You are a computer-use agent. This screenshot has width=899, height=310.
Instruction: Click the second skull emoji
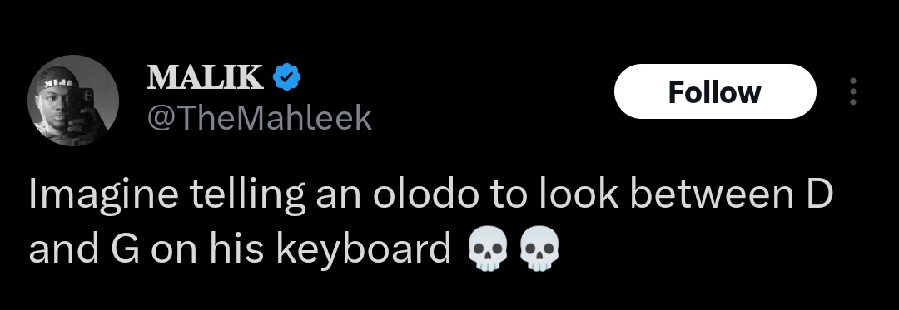539,249
